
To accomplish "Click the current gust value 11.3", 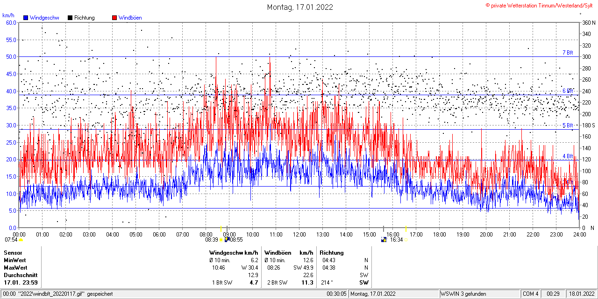I will [307, 283].
